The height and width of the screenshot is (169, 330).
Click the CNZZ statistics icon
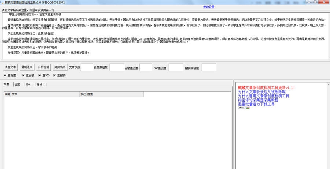point(244,108)
